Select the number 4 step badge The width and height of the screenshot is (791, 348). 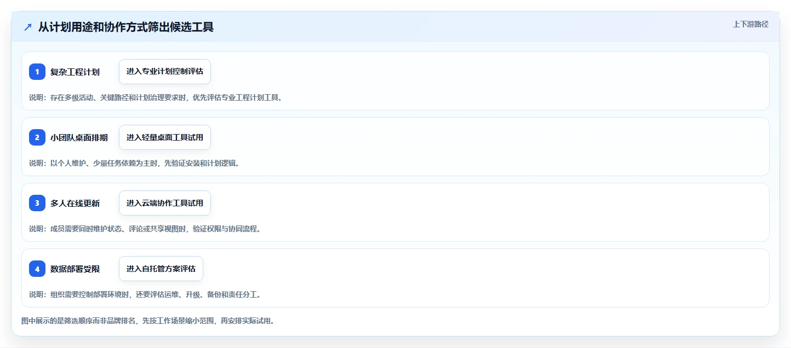coord(37,269)
